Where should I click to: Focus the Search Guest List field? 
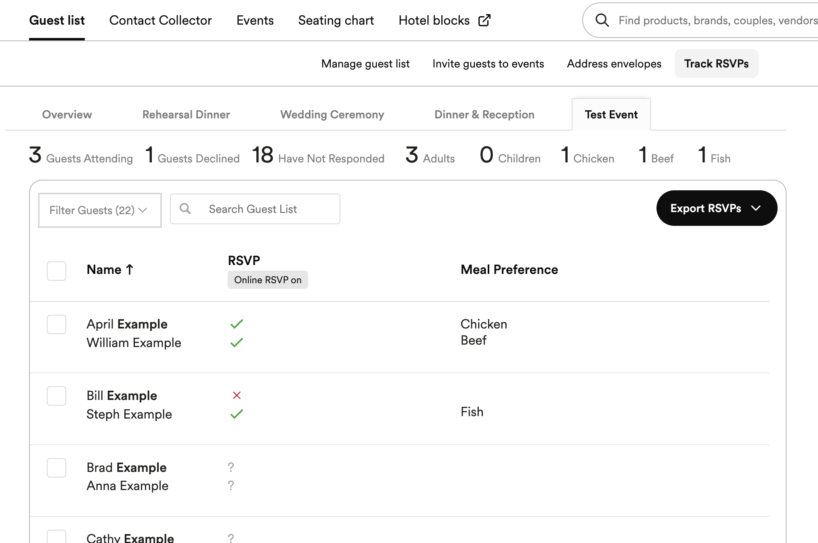click(255, 209)
